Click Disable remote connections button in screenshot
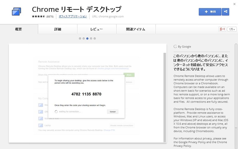The height and width of the screenshot is (149, 238). [x=122, y=125]
